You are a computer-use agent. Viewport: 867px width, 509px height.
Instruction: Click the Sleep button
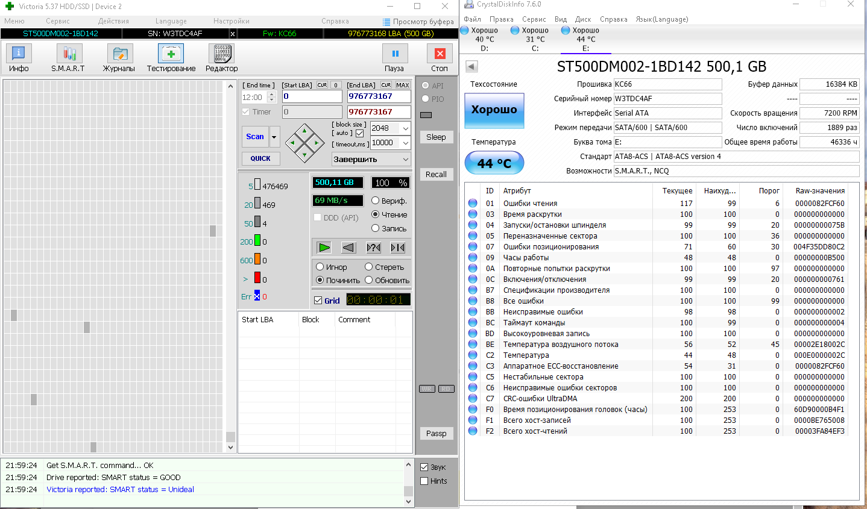coord(436,137)
